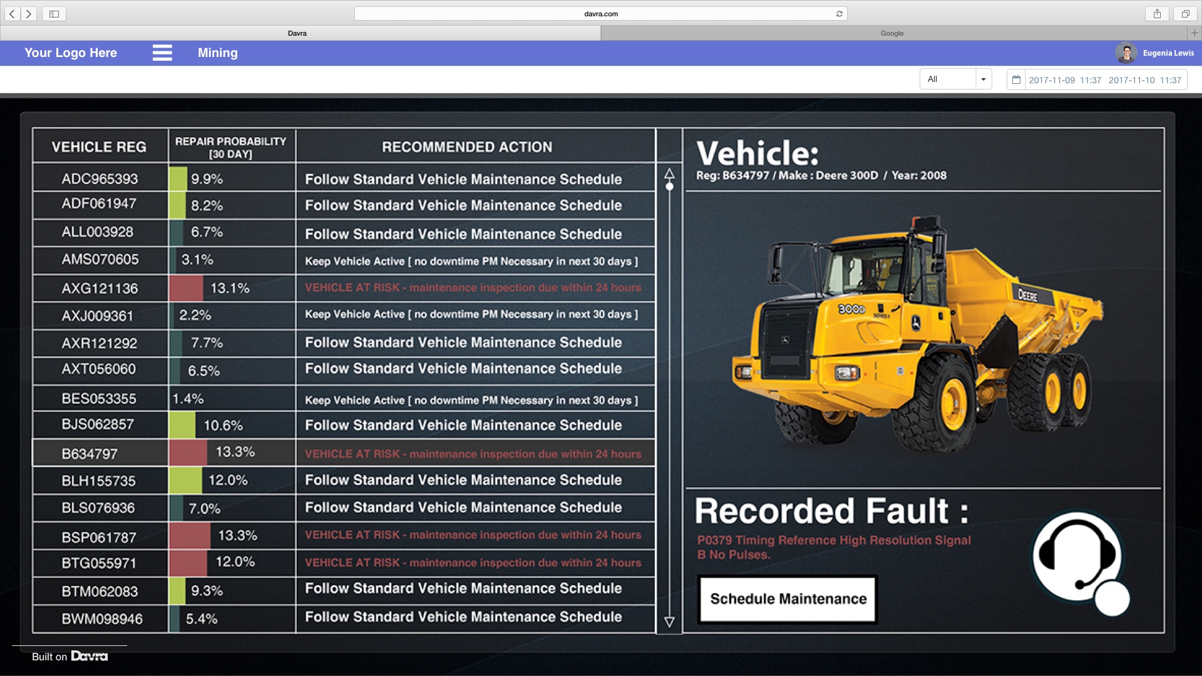1202x676 pixels.
Task: Click the 3.1% probability value
Action: click(x=197, y=260)
